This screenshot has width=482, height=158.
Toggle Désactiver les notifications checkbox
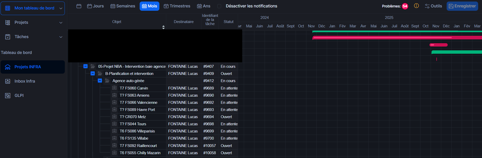[219, 6]
